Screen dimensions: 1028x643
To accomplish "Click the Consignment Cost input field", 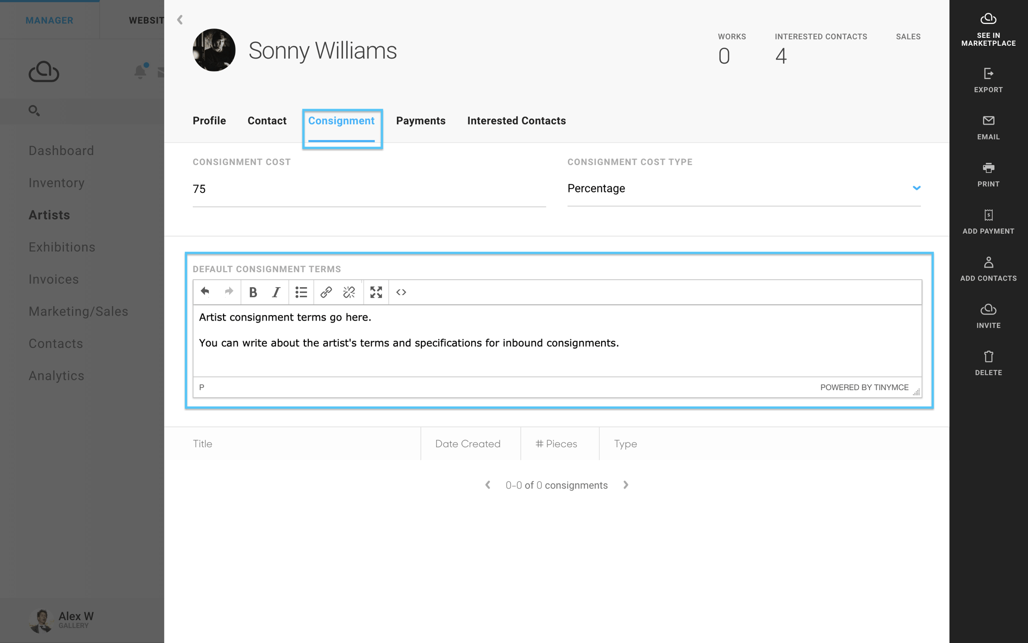I will click(369, 188).
